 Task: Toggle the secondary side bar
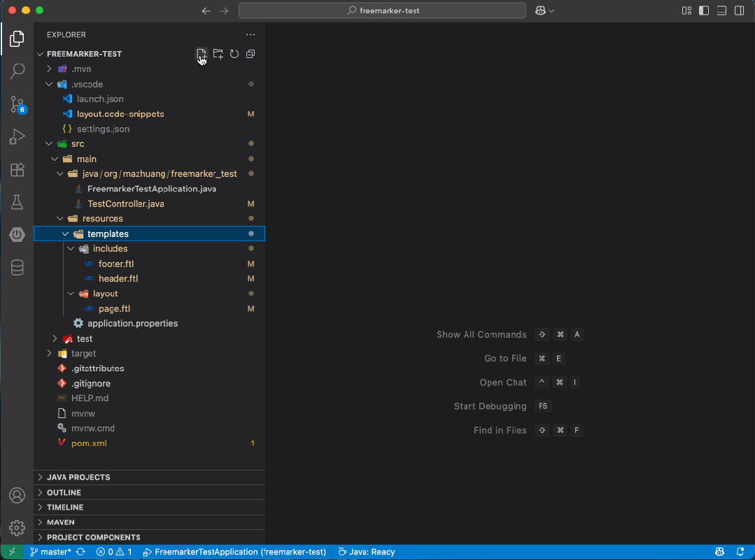(x=739, y=10)
